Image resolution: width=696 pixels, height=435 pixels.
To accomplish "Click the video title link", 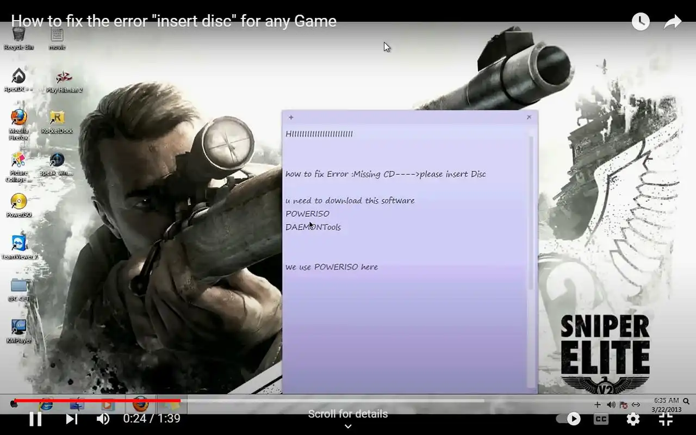I will [x=174, y=21].
